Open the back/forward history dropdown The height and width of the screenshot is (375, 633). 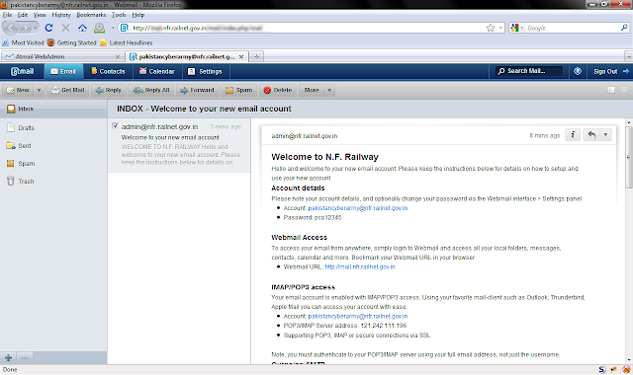click(36, 28)
